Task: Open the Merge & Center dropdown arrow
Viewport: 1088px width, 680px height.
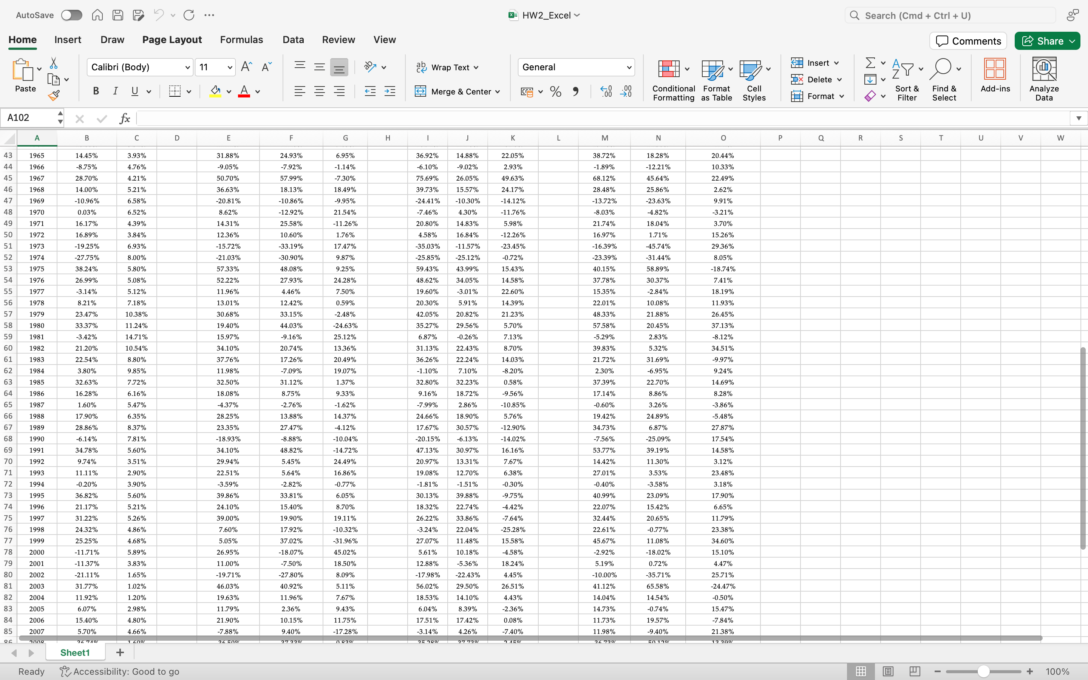Action: pyautogui.click(x=498, y=92)
